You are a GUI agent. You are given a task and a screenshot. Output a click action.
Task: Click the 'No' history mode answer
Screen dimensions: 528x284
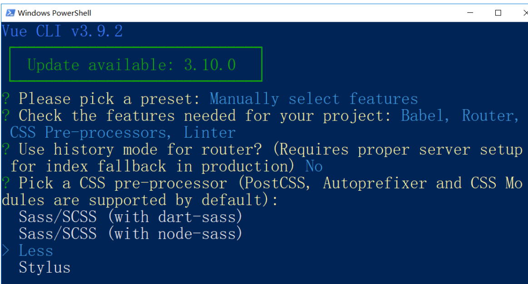pos(314,166)
